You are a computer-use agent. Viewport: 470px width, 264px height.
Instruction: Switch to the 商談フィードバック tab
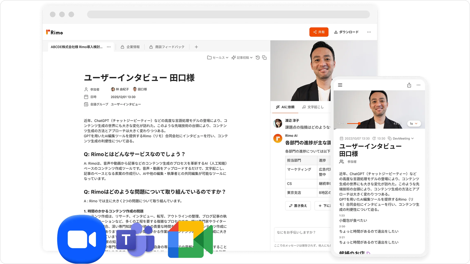167,47
